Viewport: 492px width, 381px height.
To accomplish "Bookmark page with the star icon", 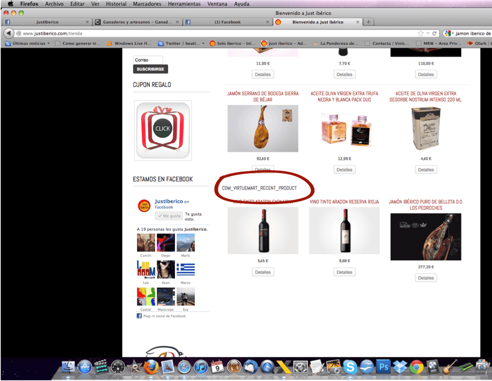I will coord(420,33).
